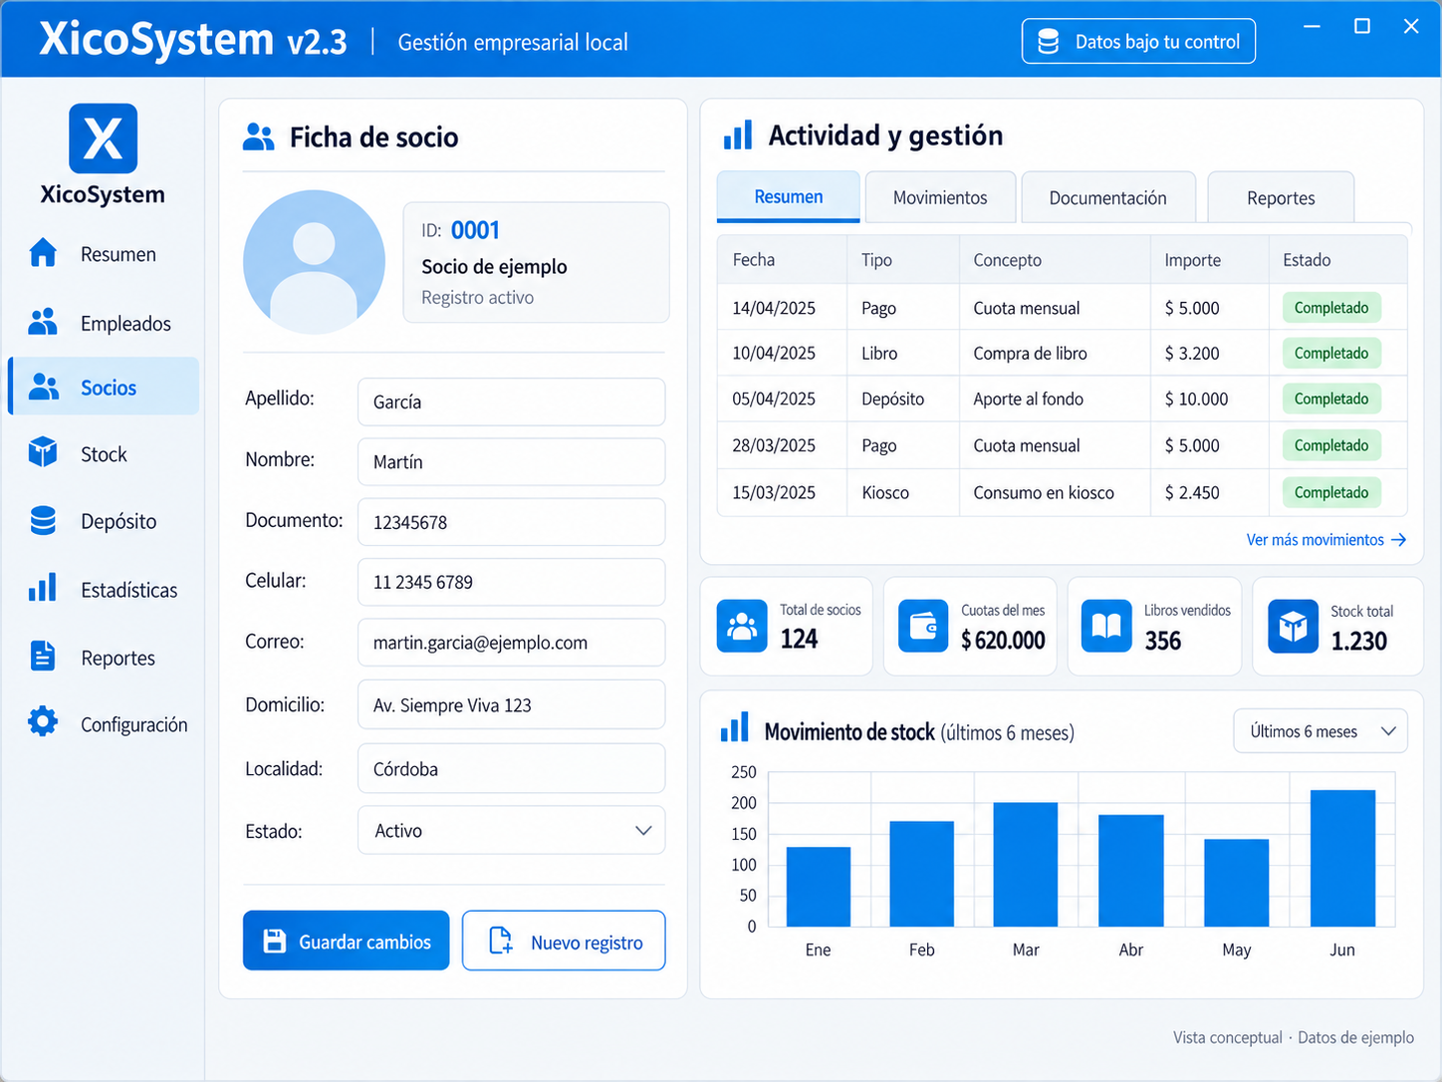Click Nuevo registro button
Screen dimensions: 1442x1082
point(564,941)
